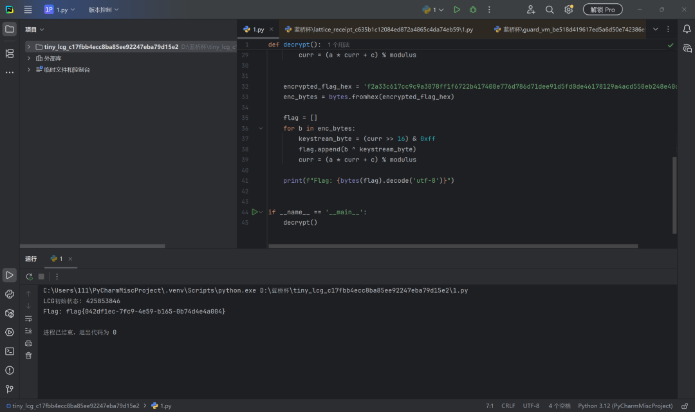This screenshot has height=412, width=695.
Task: Open editor tab options menu
Action: [668, 29]
